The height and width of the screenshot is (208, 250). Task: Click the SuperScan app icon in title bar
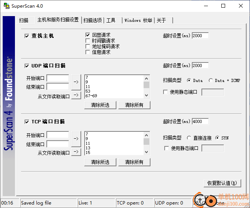coord(7,6)
